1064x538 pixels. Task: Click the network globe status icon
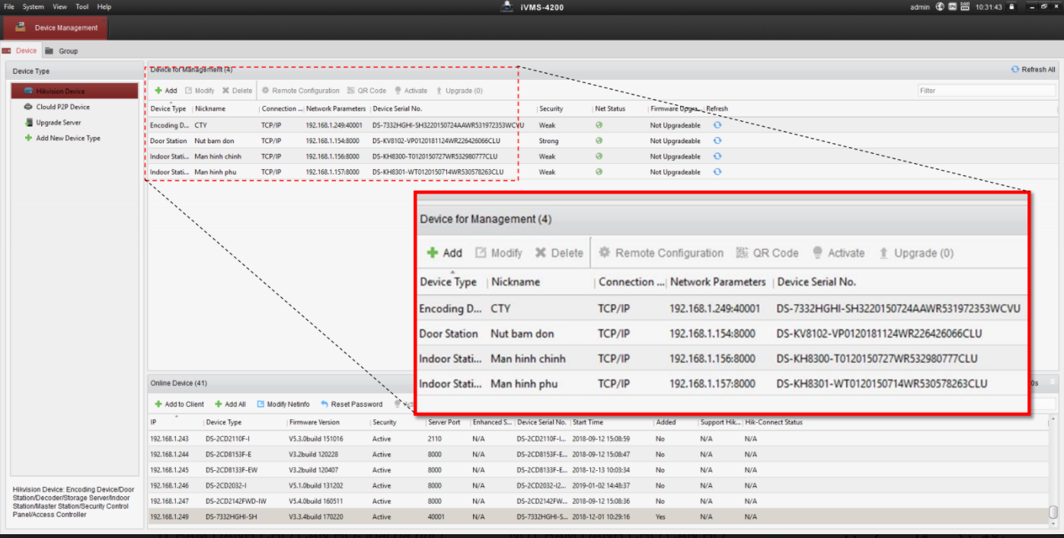pos(940,7)
